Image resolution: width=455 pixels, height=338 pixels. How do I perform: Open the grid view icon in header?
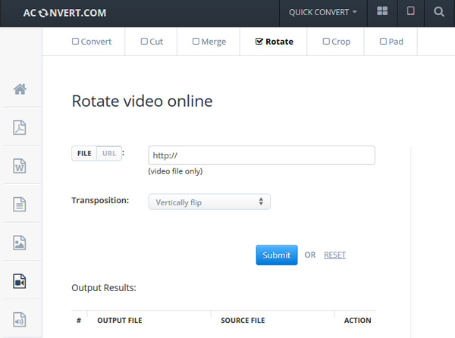[x=382, y=11]
